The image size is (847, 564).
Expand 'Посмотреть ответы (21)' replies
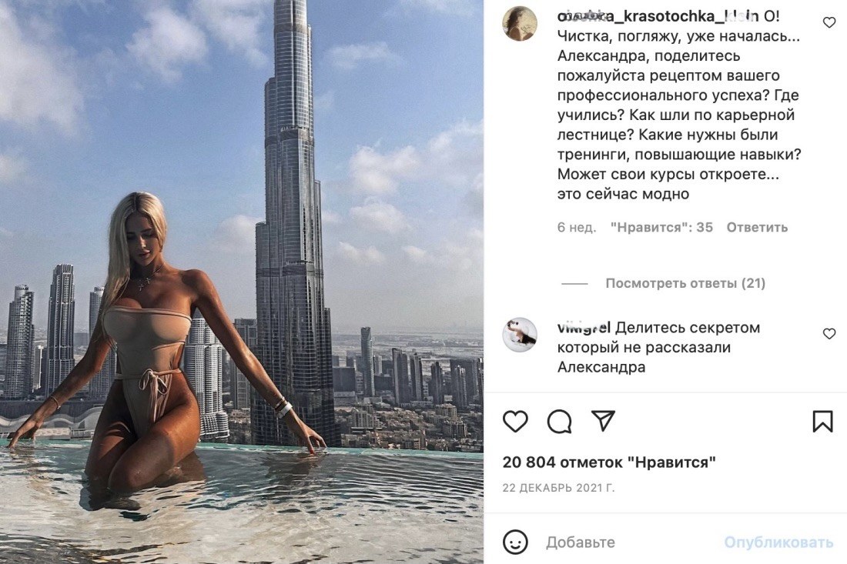[x=685, y=283]
